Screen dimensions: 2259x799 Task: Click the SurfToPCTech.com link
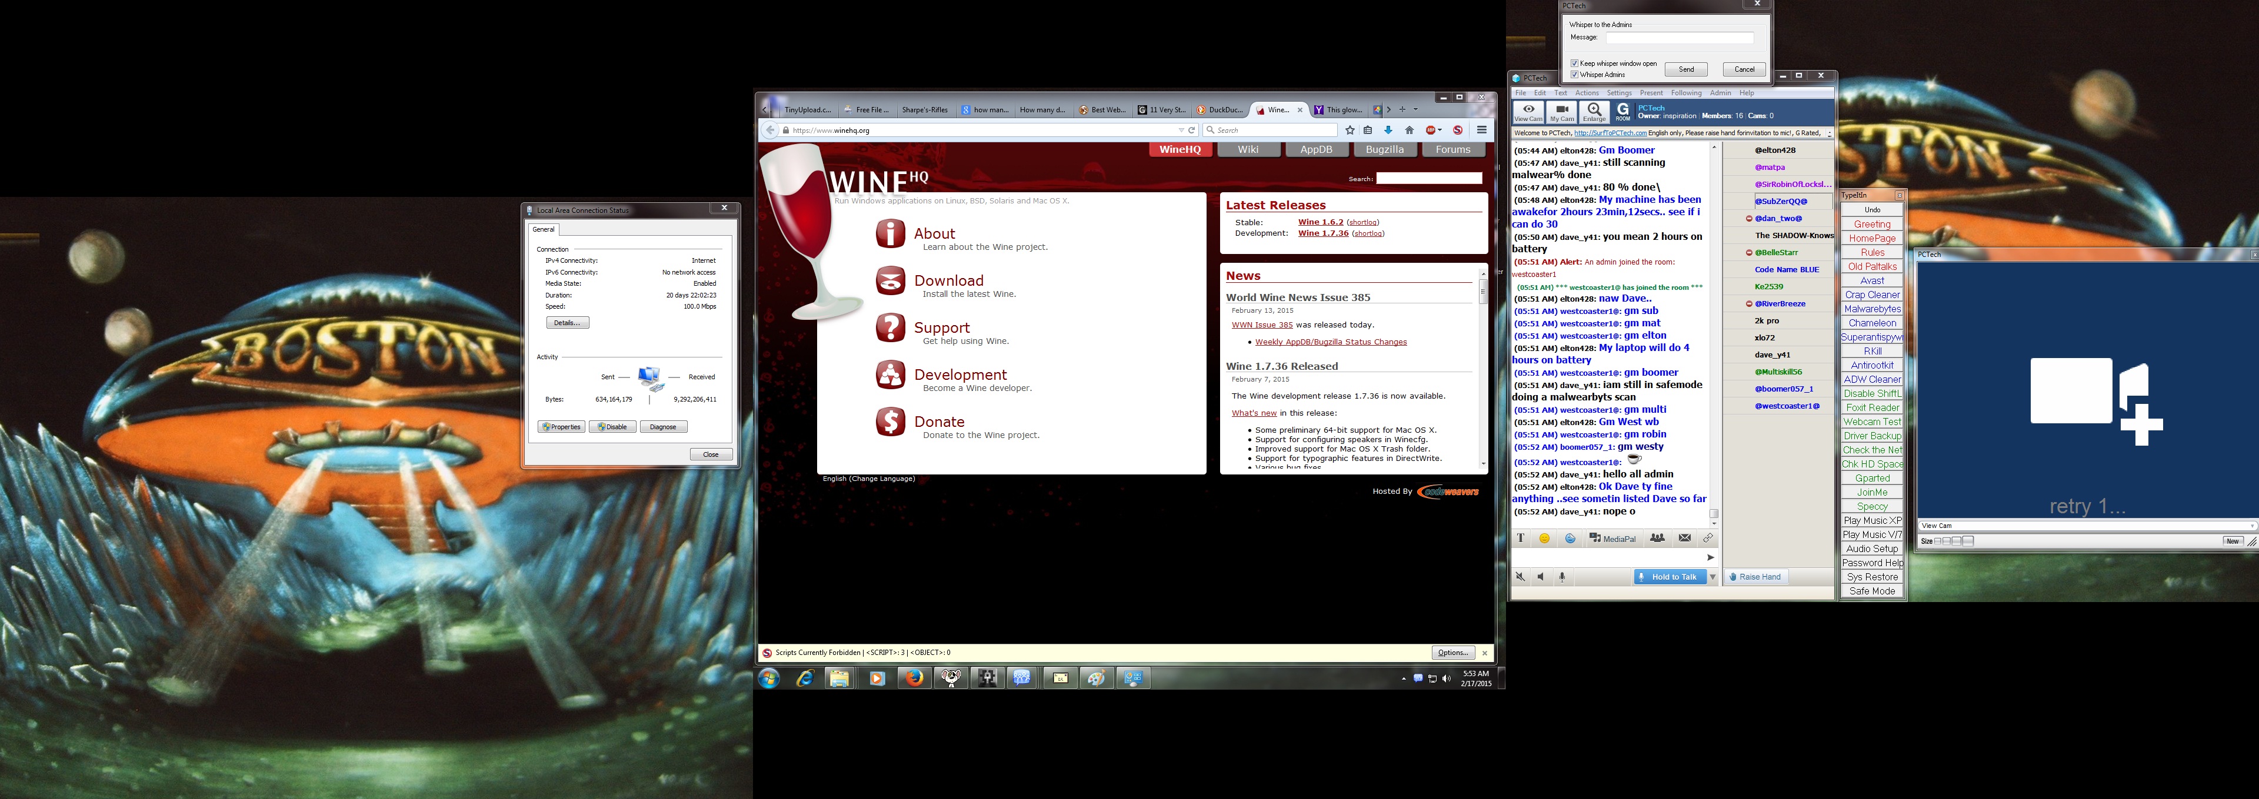[1610, 133]
